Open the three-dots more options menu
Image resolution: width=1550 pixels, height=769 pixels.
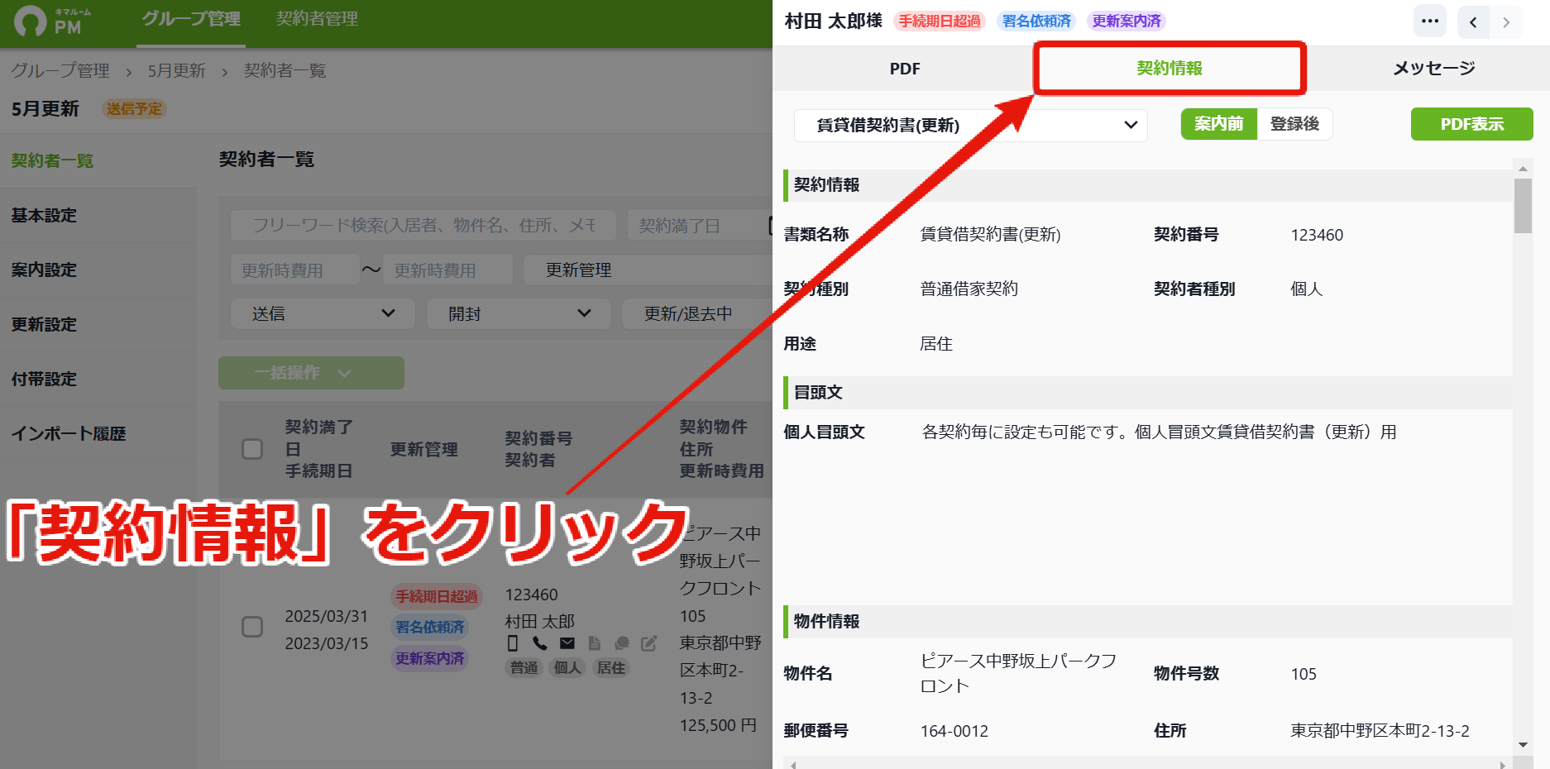point(1430,21)
